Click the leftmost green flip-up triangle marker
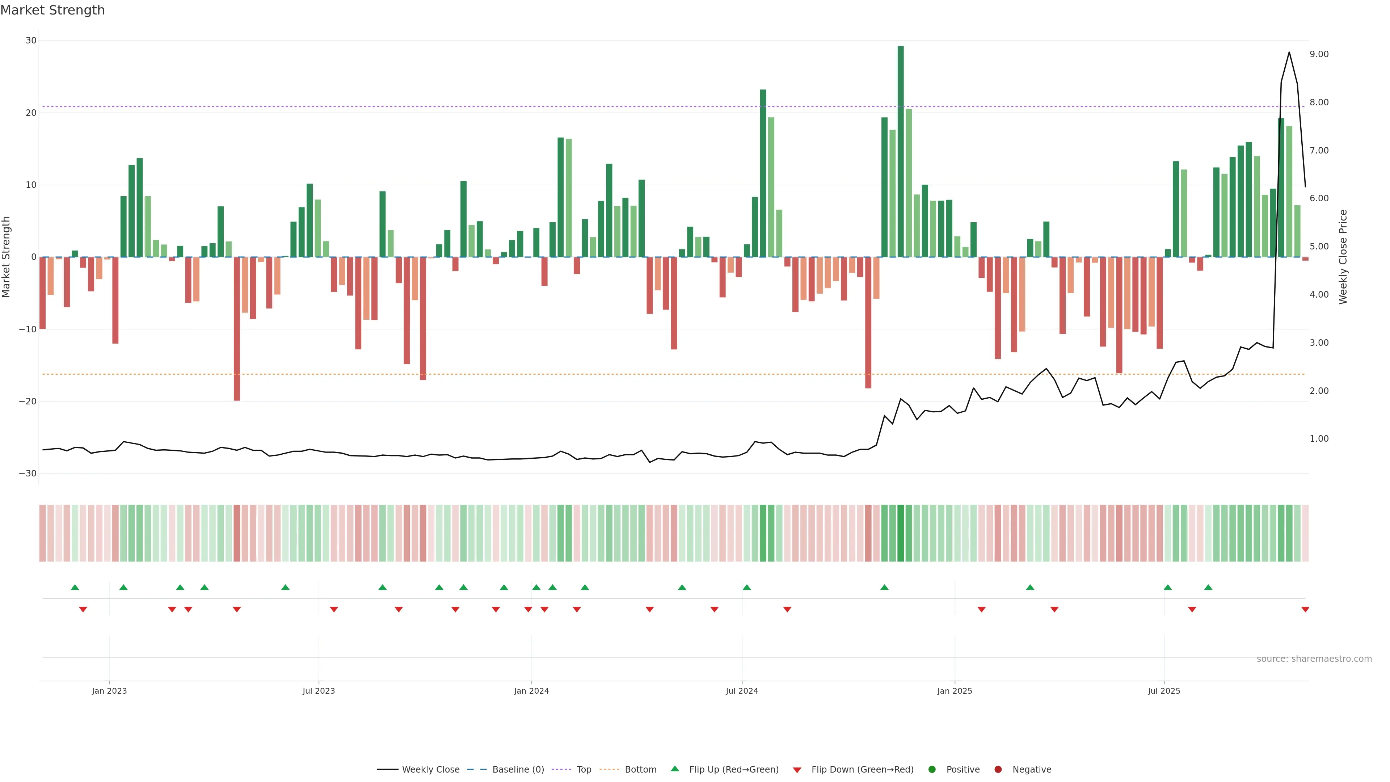 [x=75, y=587]
